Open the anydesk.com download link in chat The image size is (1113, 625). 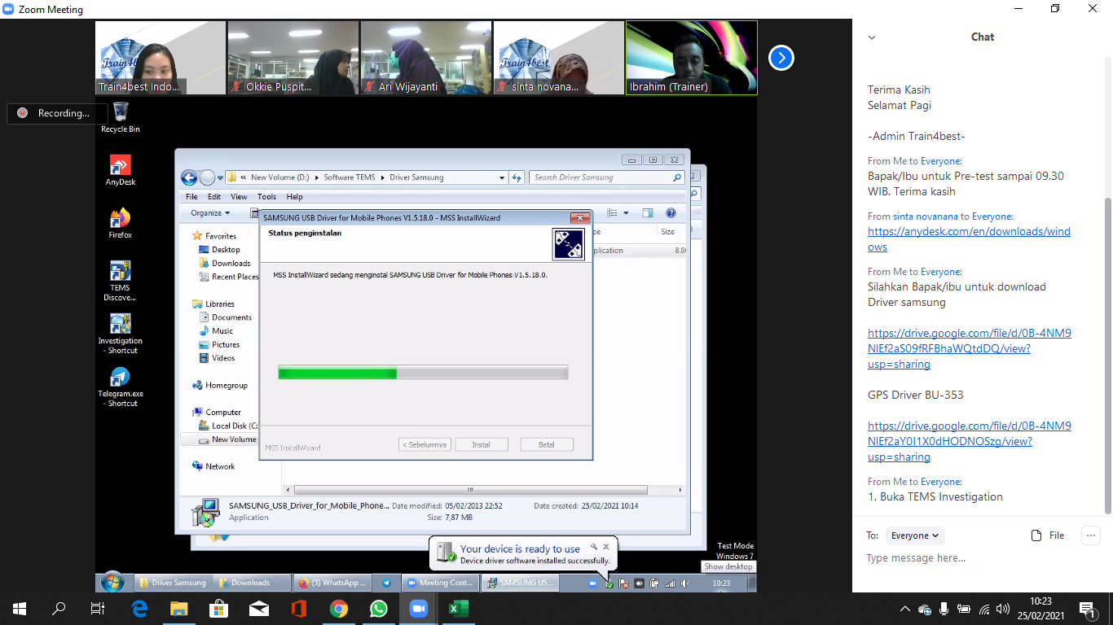(x=969, y=239)
